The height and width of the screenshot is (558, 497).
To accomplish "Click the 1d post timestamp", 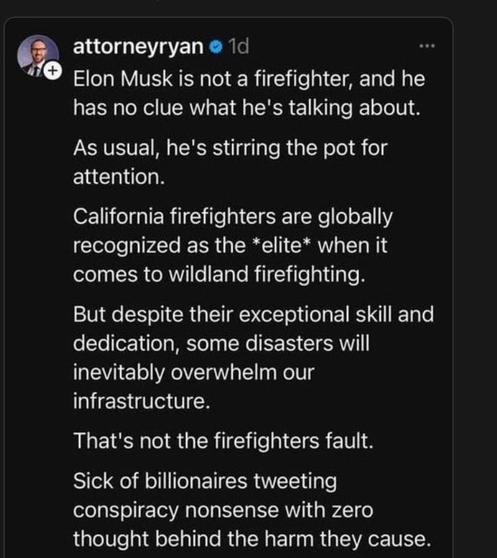I will [238, 47].
